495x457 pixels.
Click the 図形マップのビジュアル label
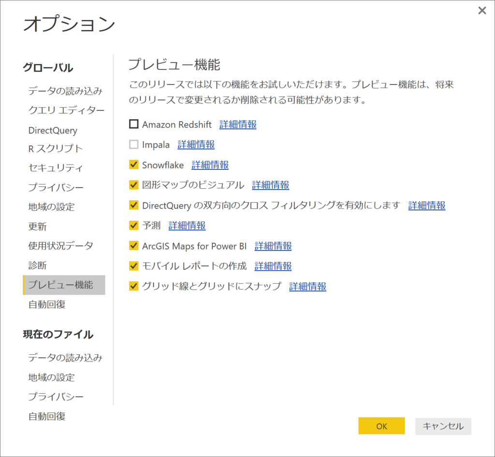(193, 185)
